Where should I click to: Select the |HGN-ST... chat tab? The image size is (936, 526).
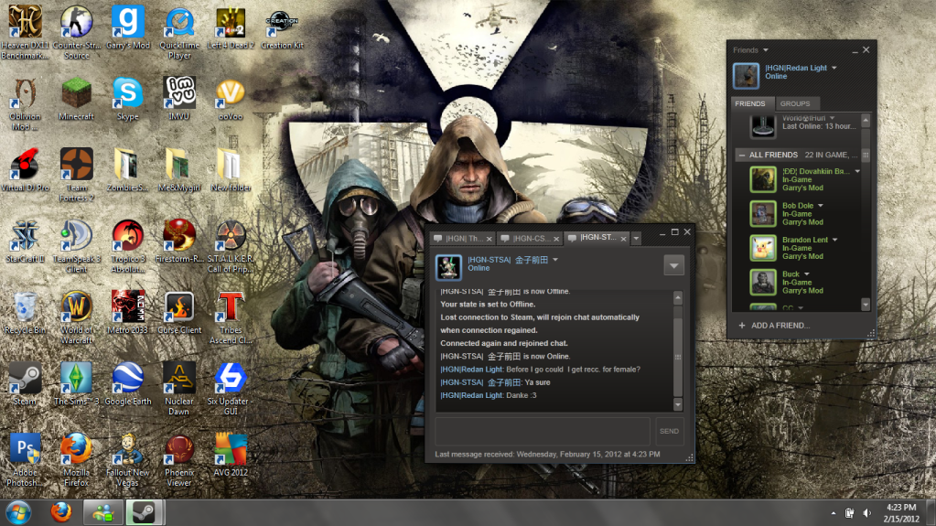coord(595,238)
